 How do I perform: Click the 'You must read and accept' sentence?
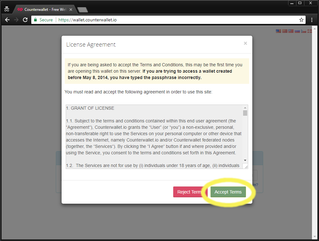138,92
